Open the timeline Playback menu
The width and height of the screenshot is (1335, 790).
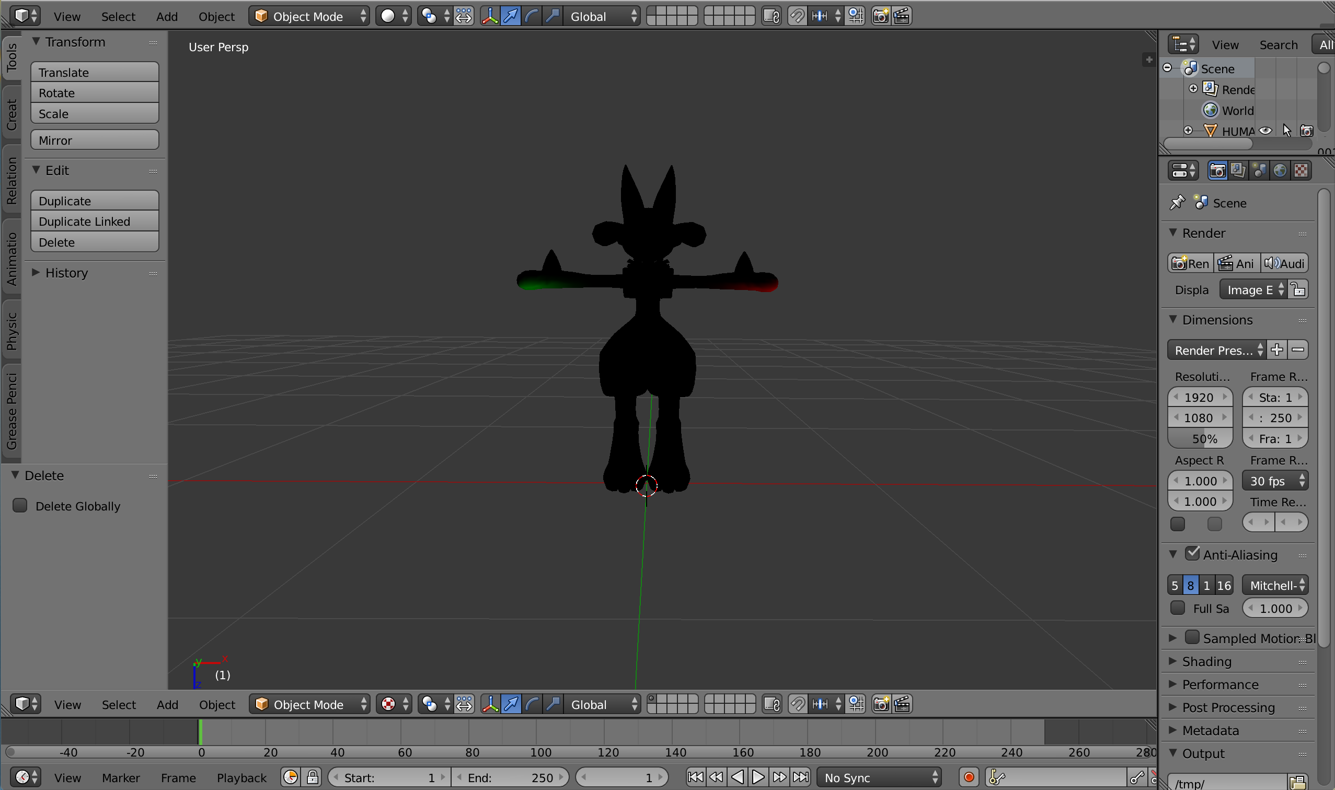pos(241,777)
